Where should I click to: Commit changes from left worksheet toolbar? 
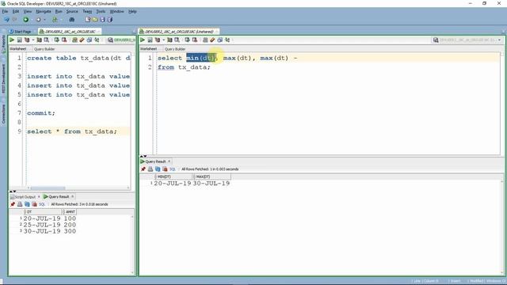click(x=56, y=40)
